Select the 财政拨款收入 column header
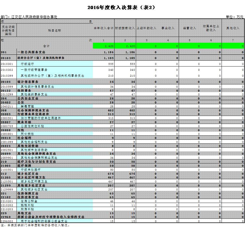 pos(125,28)
